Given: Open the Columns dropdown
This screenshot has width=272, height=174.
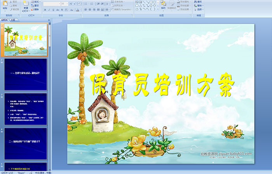Looking at the screenshot, I should pyautogui.click(x=108, y=10).
